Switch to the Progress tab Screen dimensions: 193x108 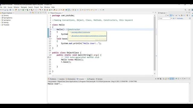coord(91,79)
